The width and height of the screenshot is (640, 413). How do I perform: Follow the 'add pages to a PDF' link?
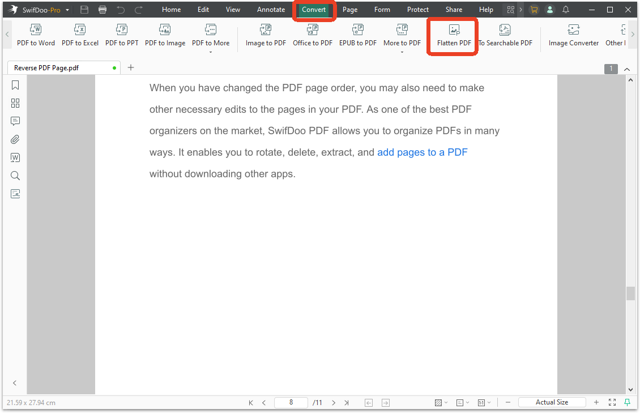pos(422,152)
